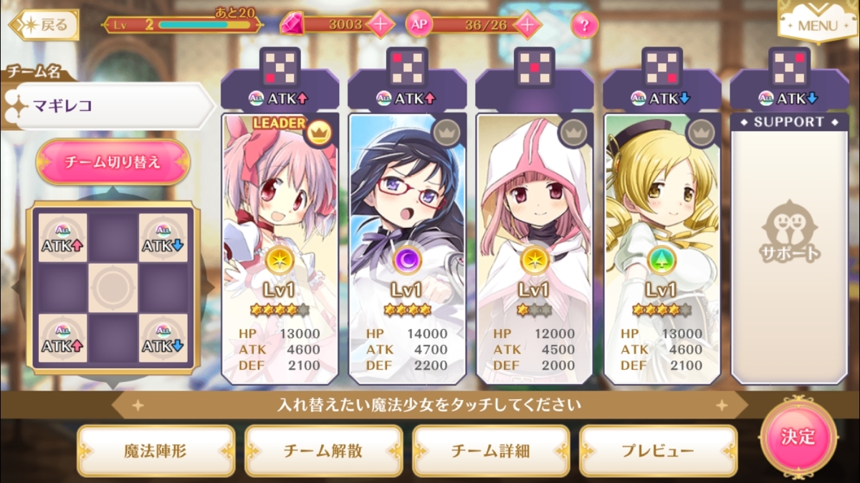
Task: Open the 魔法陣形 formation tab
Action: (x=156, y=451)
